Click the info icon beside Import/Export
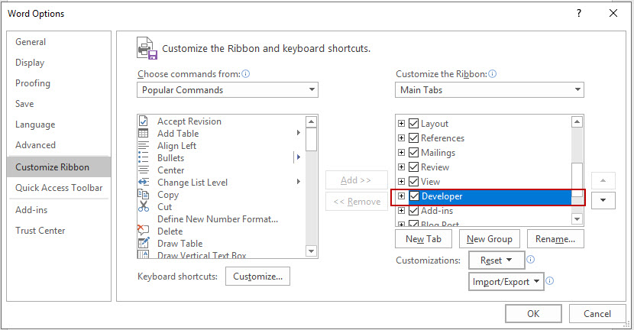This screenshot has width=634, height=330. (549, 281)
